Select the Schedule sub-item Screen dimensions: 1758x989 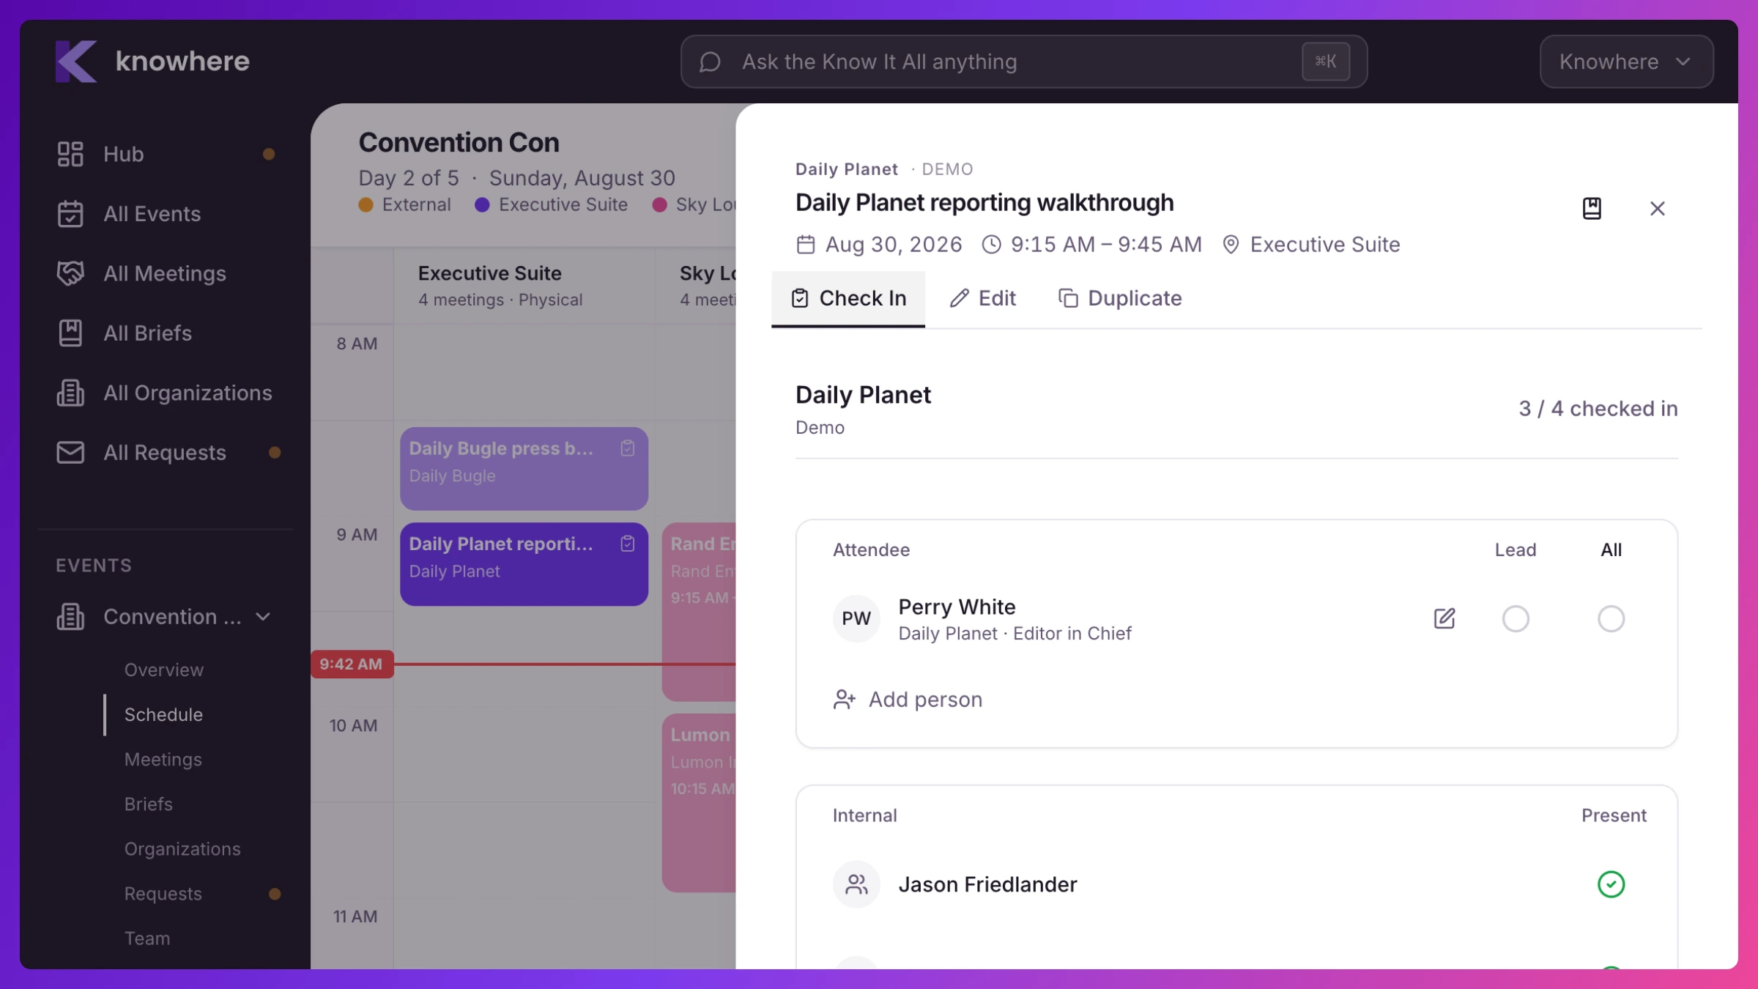pos(163,715)
